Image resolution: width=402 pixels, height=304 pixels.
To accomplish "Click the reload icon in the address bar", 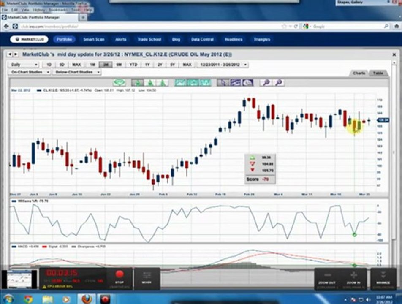I will coord(296,26).
